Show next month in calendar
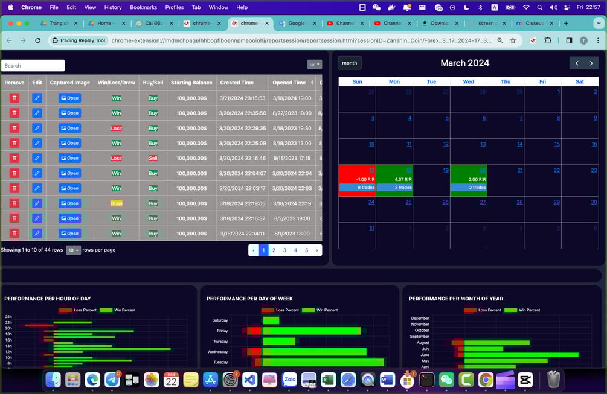 click(591, 63)
